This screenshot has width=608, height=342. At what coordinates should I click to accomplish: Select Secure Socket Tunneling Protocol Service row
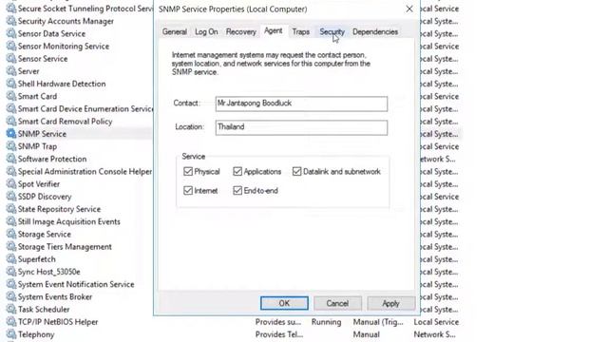point(80,9)
